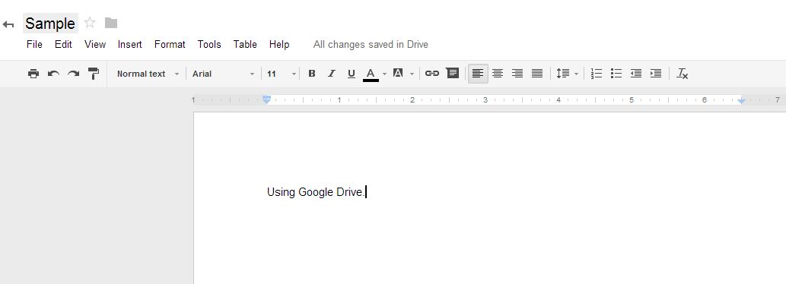Star the Sample document
Image resolution: width=786 pixels, height=284 pixels.
coord(90,23)
